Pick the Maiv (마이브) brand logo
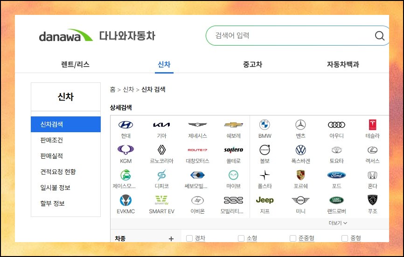This screenshot has height=257, width=404. (233, 175)
